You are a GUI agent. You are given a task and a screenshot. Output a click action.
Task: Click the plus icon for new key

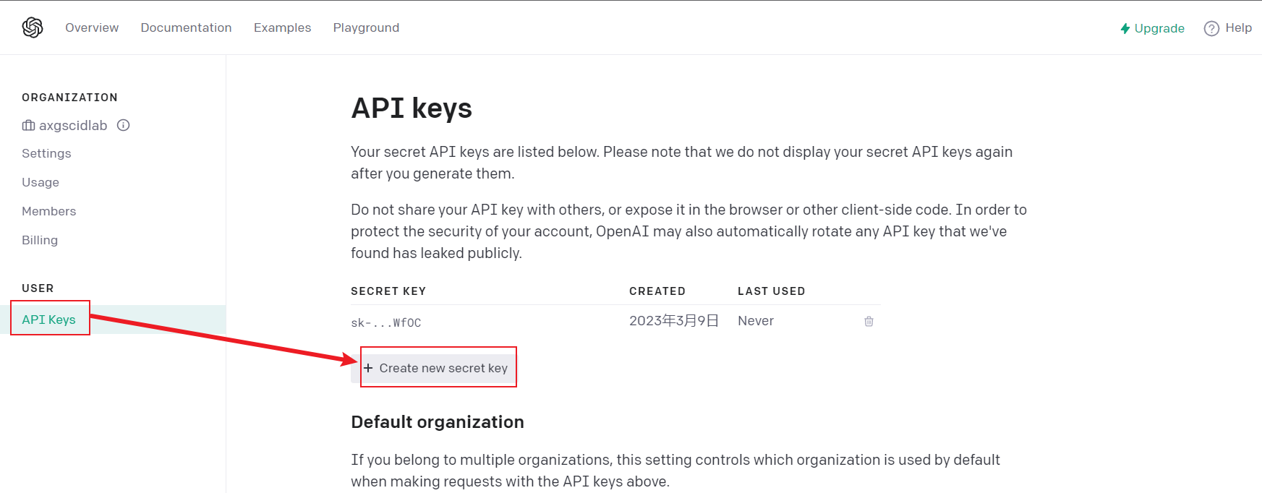point(368,368)
